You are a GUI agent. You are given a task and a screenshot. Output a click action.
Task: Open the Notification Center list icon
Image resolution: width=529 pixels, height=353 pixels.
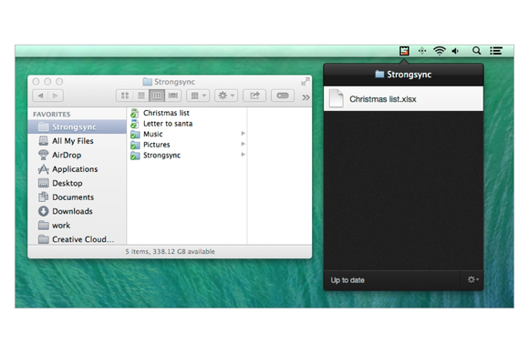(x=496, y=51)
